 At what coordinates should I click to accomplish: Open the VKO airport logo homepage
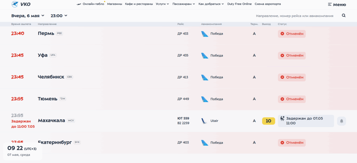coord(21,4)
